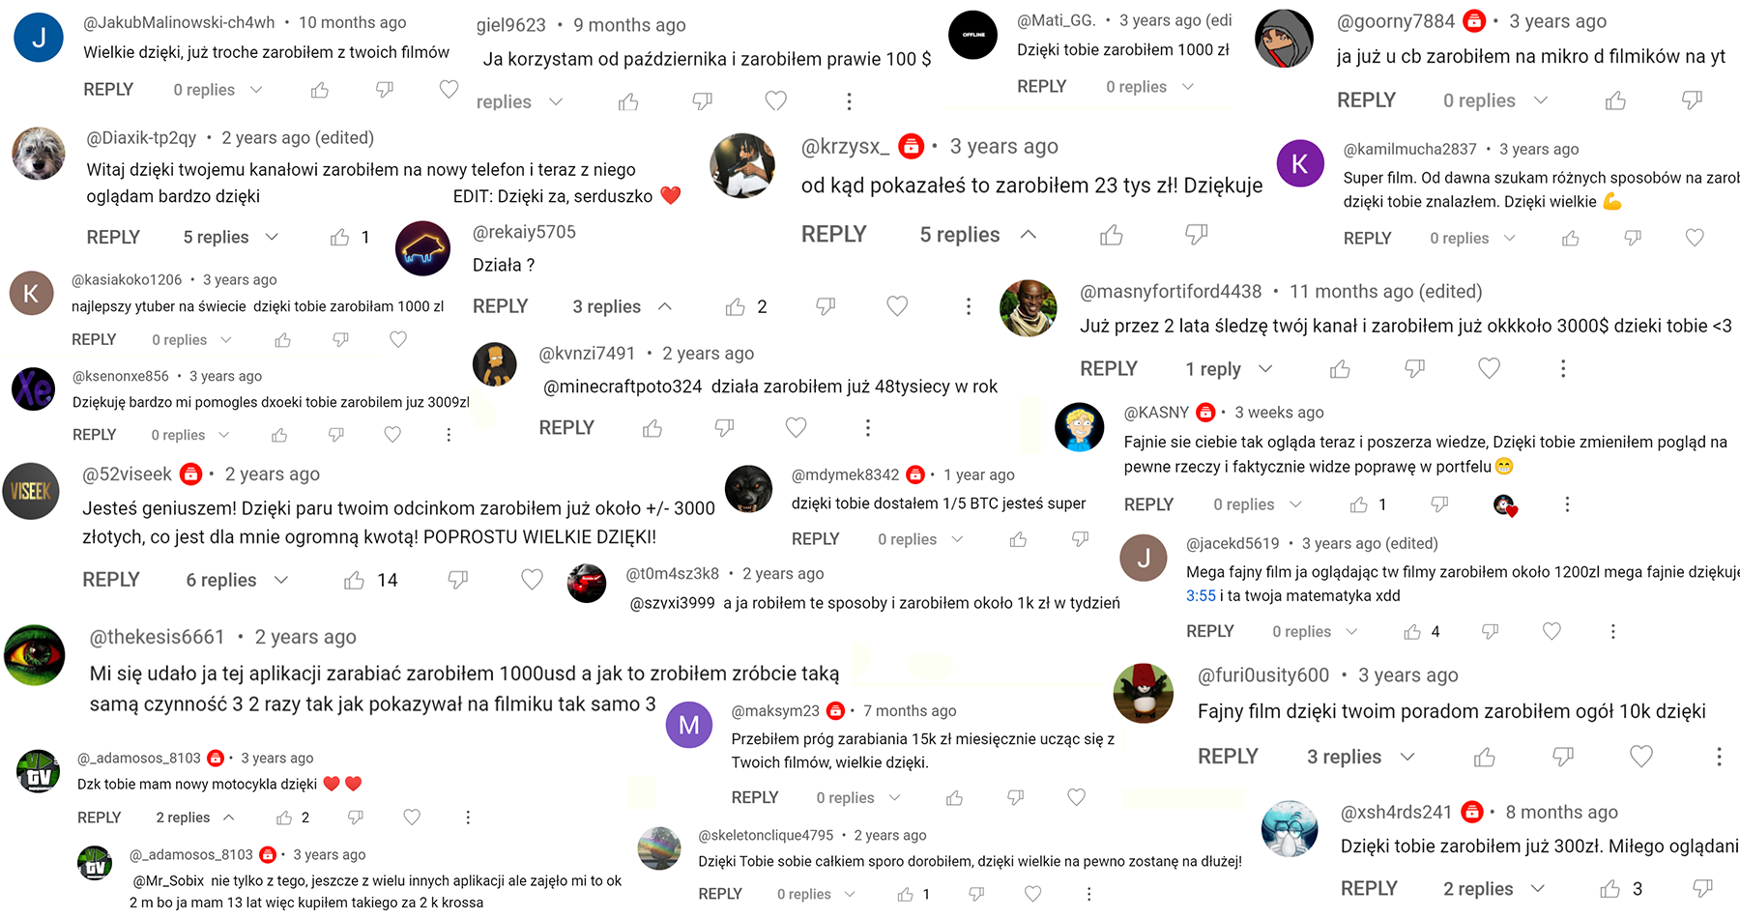The image size is (1740, 918).
Task: Jump to timestamp 3:55 link
Action: pyautogui.click(x=1201, y=595)
